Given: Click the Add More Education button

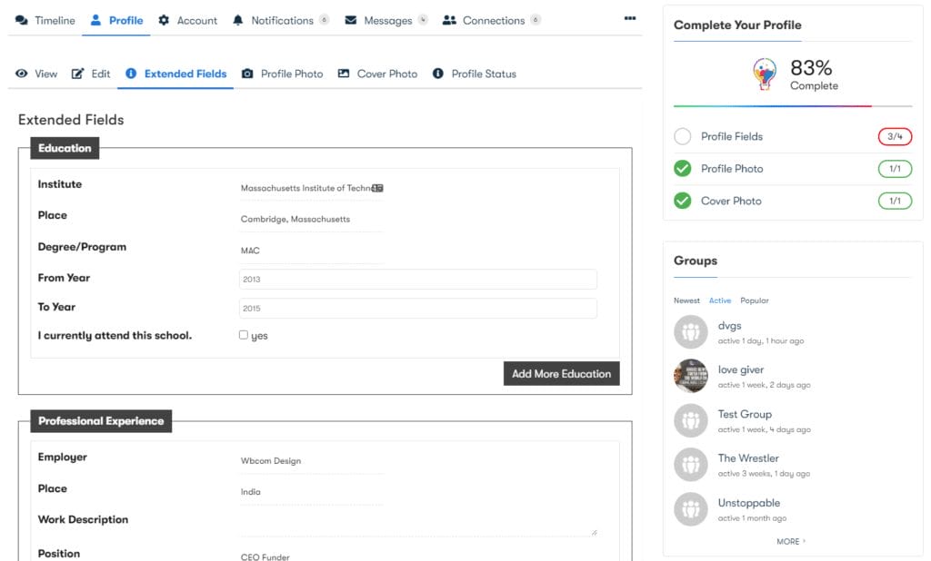Looking at the screenshot, I should tap(561, 373).
